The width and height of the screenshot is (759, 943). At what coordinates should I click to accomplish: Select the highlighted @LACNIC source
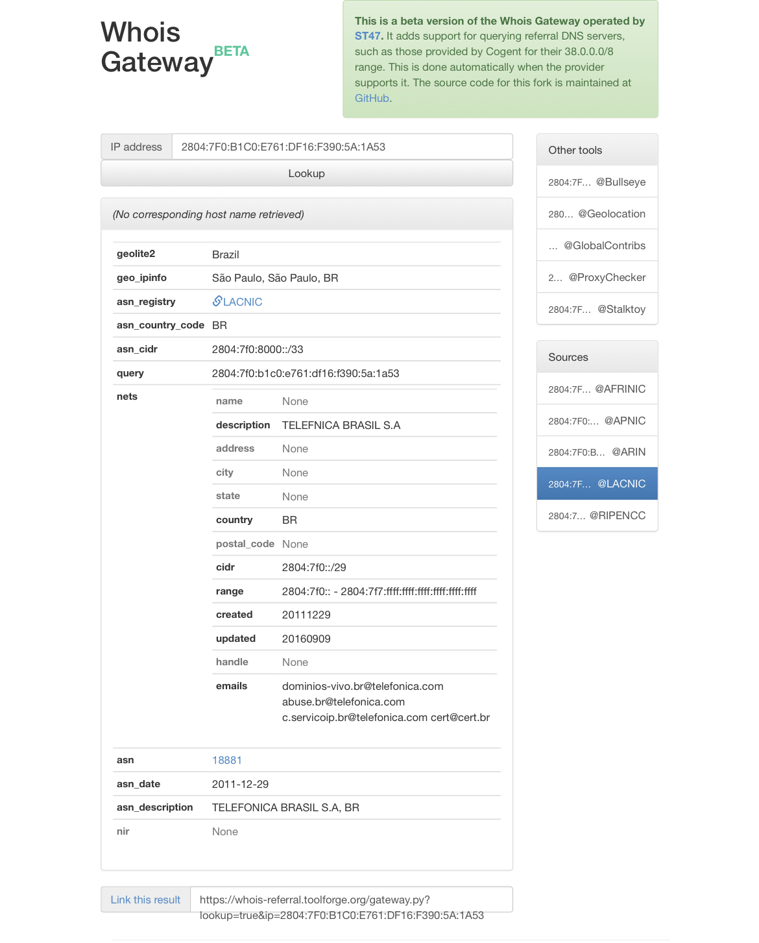click(x=597, y=484)
